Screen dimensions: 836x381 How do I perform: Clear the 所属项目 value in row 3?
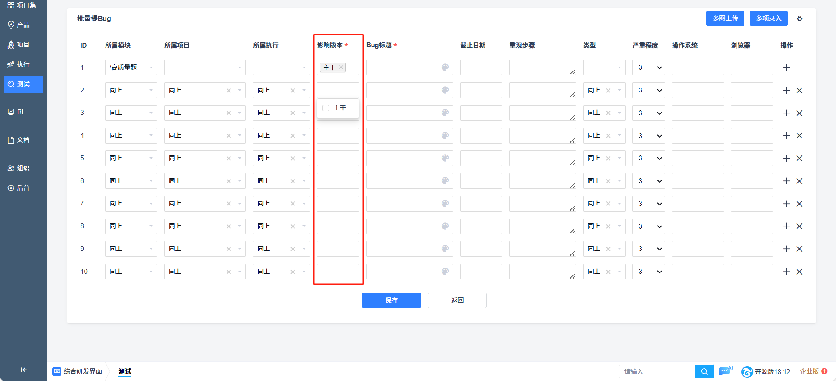(x=229, y=113)
